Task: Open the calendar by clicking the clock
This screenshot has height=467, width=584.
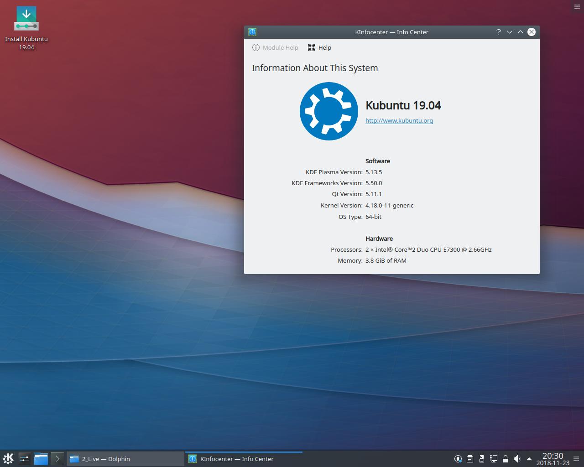Action: [552, 459]
